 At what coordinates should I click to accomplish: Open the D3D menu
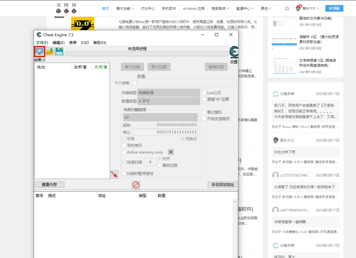tap(85, 43)
